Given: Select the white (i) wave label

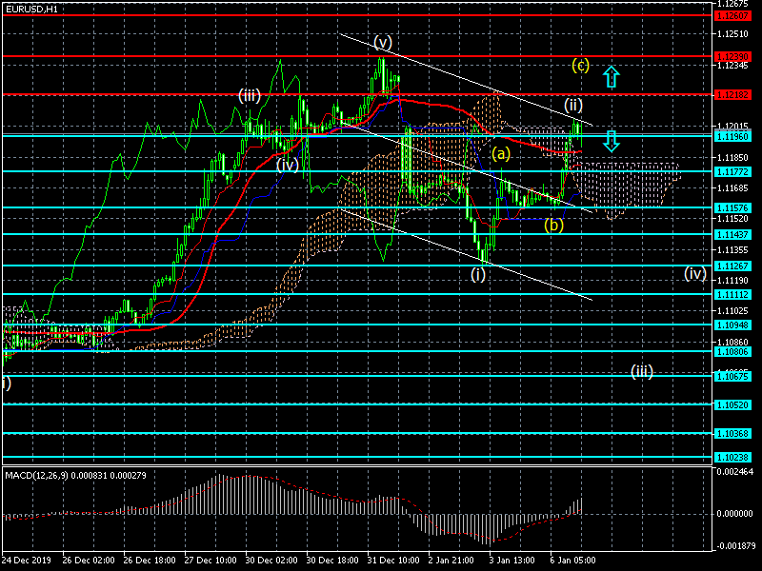Looking at the screenshot, I should click(x=478, y=274).
